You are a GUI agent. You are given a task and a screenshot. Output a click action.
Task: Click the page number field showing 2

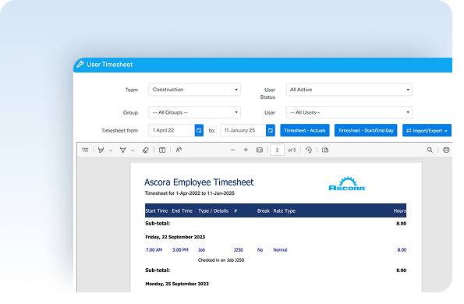coord(278,150)
